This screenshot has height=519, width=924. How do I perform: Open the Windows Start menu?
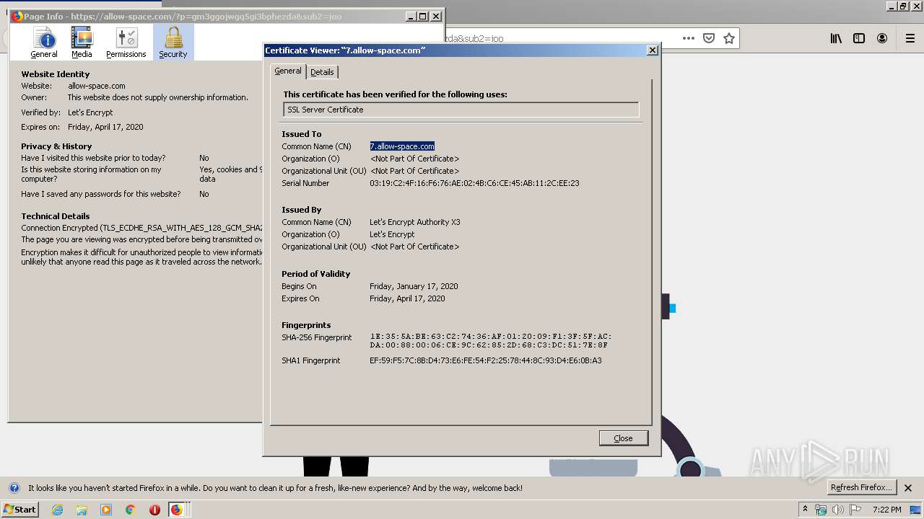(20, 510)
